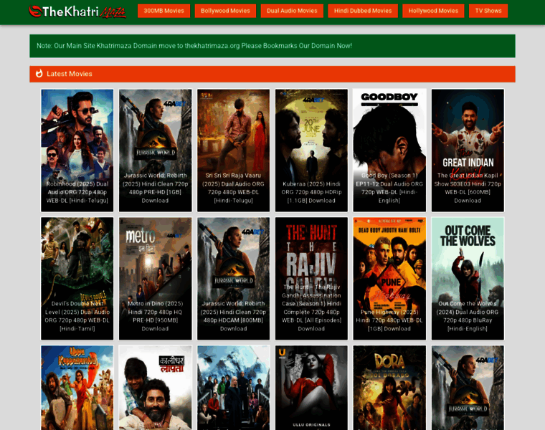Viewport: 545px width, 430px height.
Task: Click the TheKhatriMaza site logo
Action: coord(77,11)
